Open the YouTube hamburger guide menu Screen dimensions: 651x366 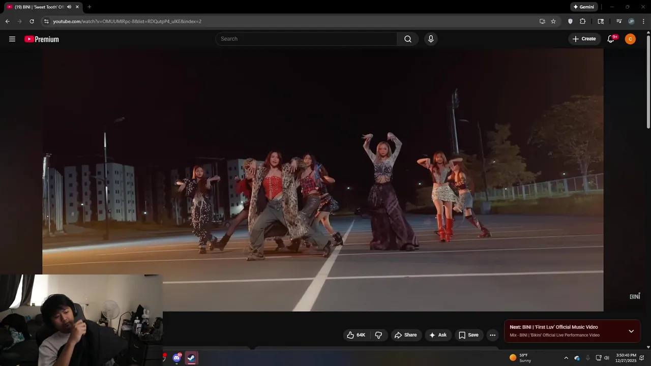click(12, 39)
